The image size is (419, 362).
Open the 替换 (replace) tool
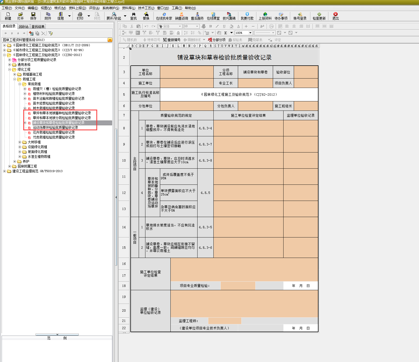[146, 16]
